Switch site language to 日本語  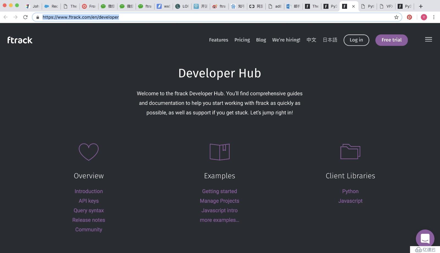pos(330,40)
